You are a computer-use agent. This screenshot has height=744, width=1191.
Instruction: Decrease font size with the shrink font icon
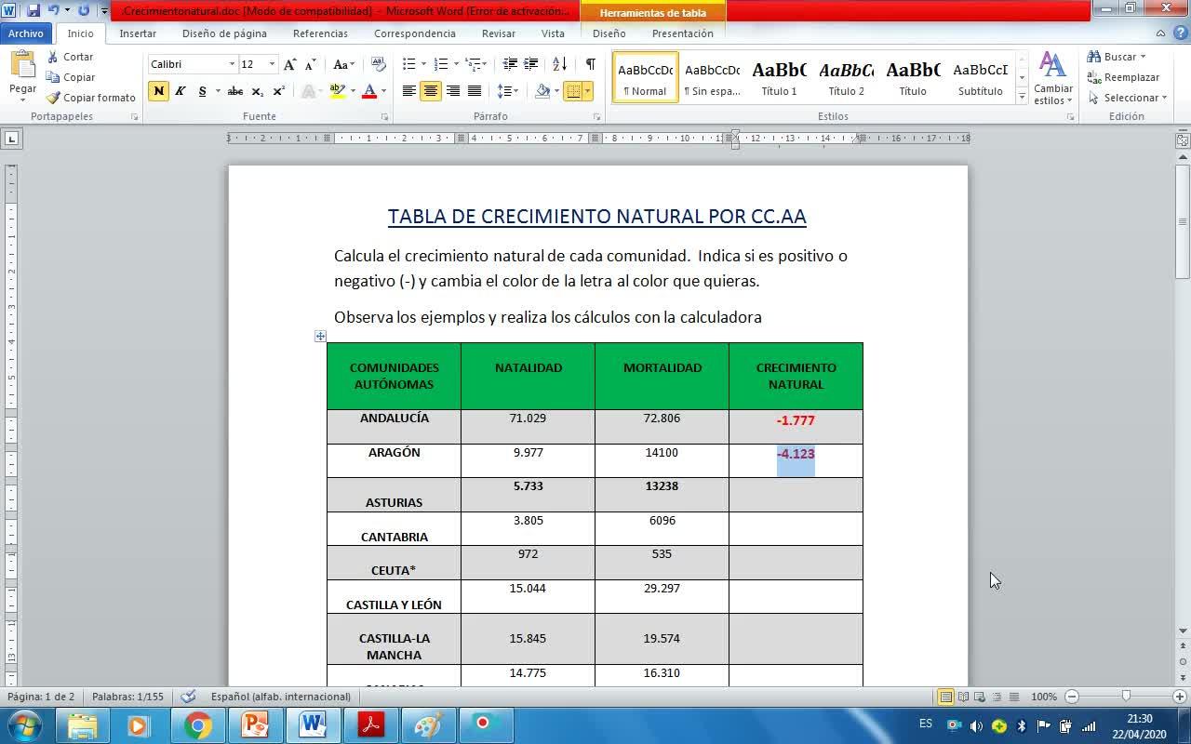point(310,64)
